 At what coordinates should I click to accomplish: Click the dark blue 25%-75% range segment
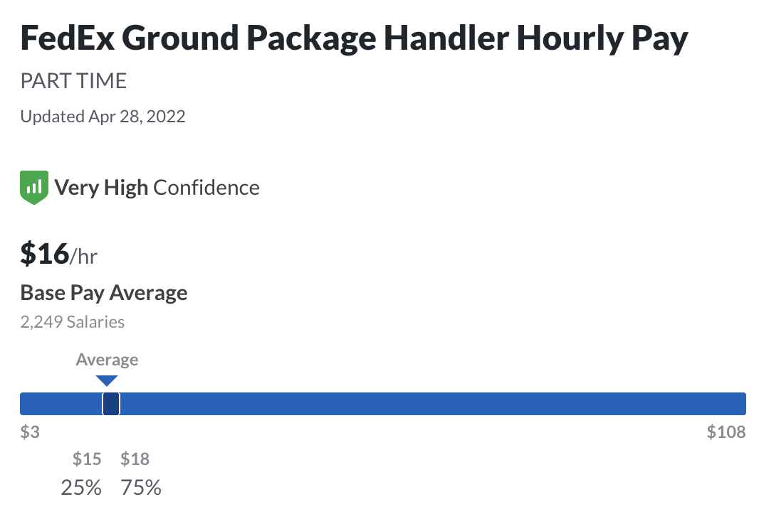coord(111,404)
